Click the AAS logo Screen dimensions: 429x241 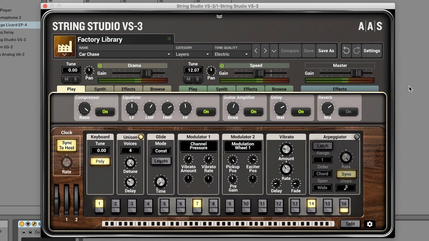coord(370,26)
